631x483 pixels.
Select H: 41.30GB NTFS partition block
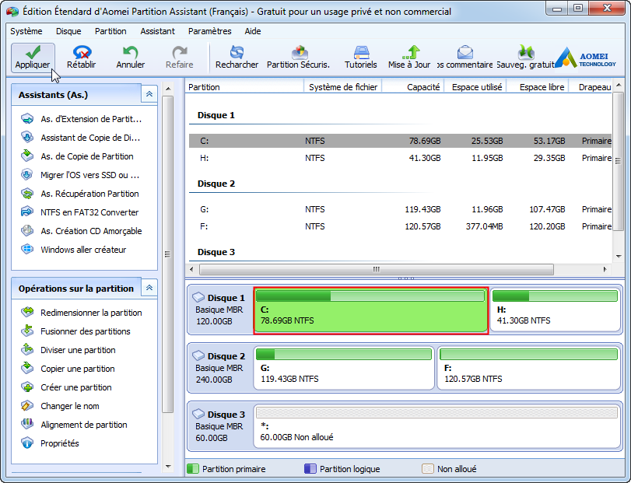tap(555, 310)
